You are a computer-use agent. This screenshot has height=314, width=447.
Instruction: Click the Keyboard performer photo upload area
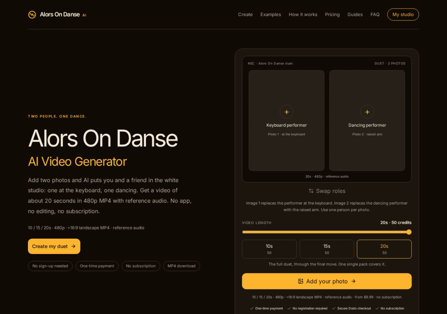(x=286, y=121)
